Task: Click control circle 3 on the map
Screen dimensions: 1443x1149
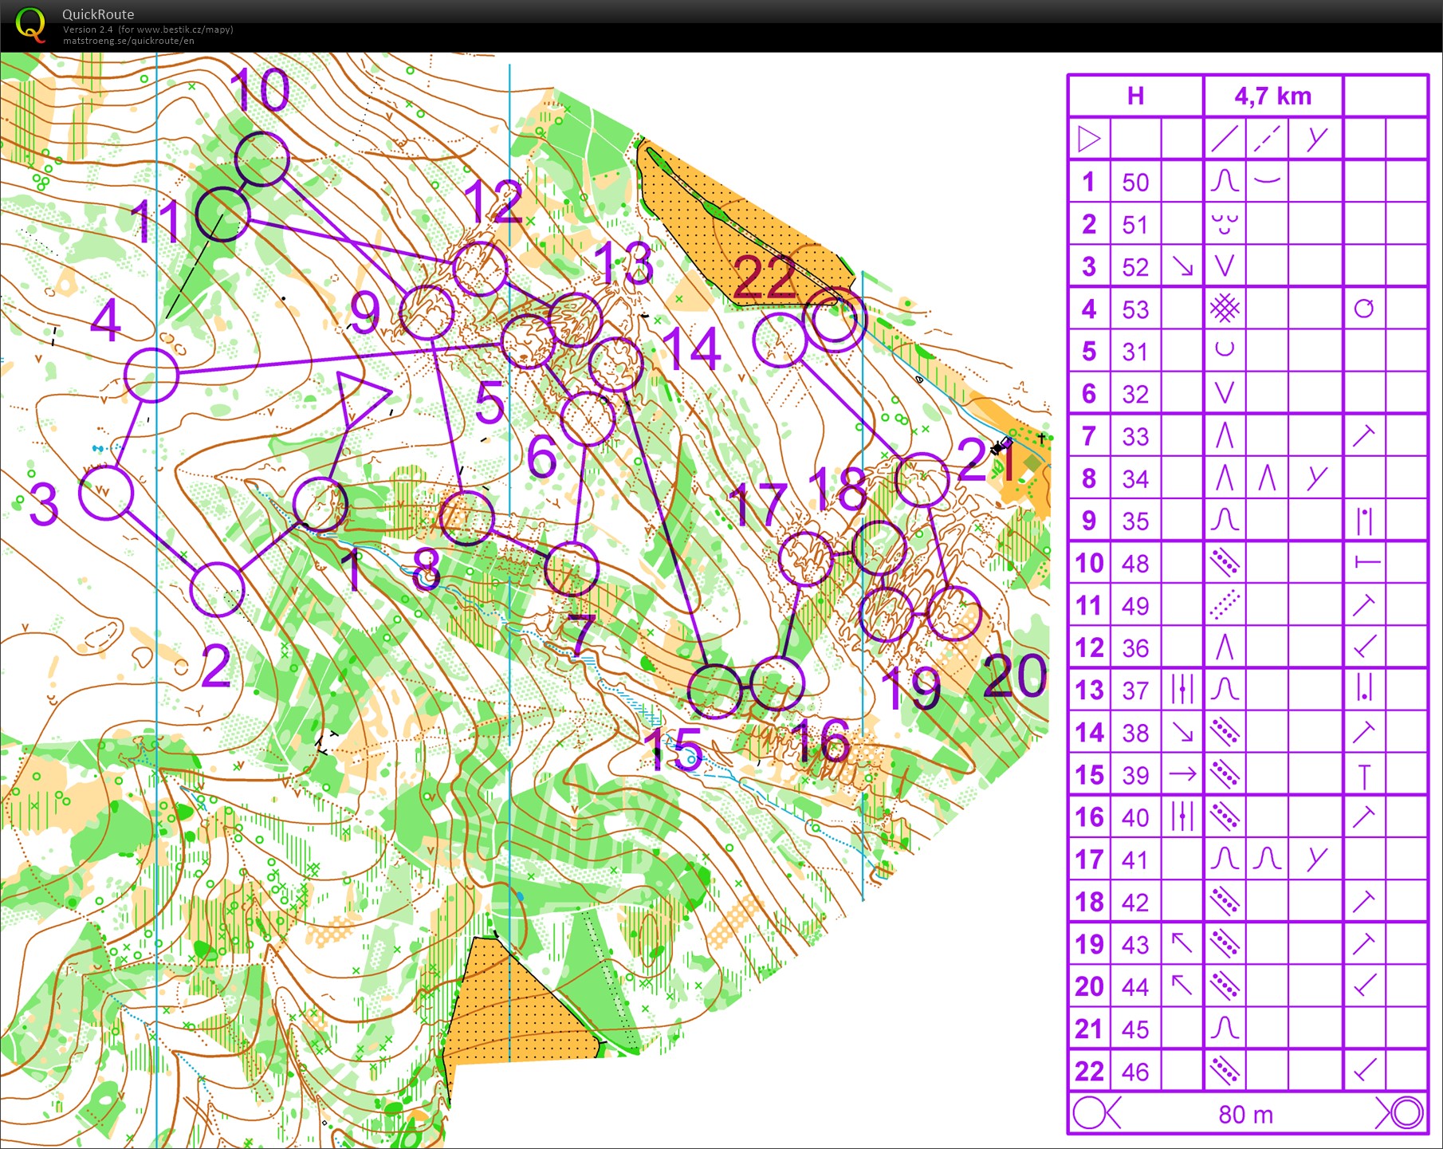Action: (105, 494)
